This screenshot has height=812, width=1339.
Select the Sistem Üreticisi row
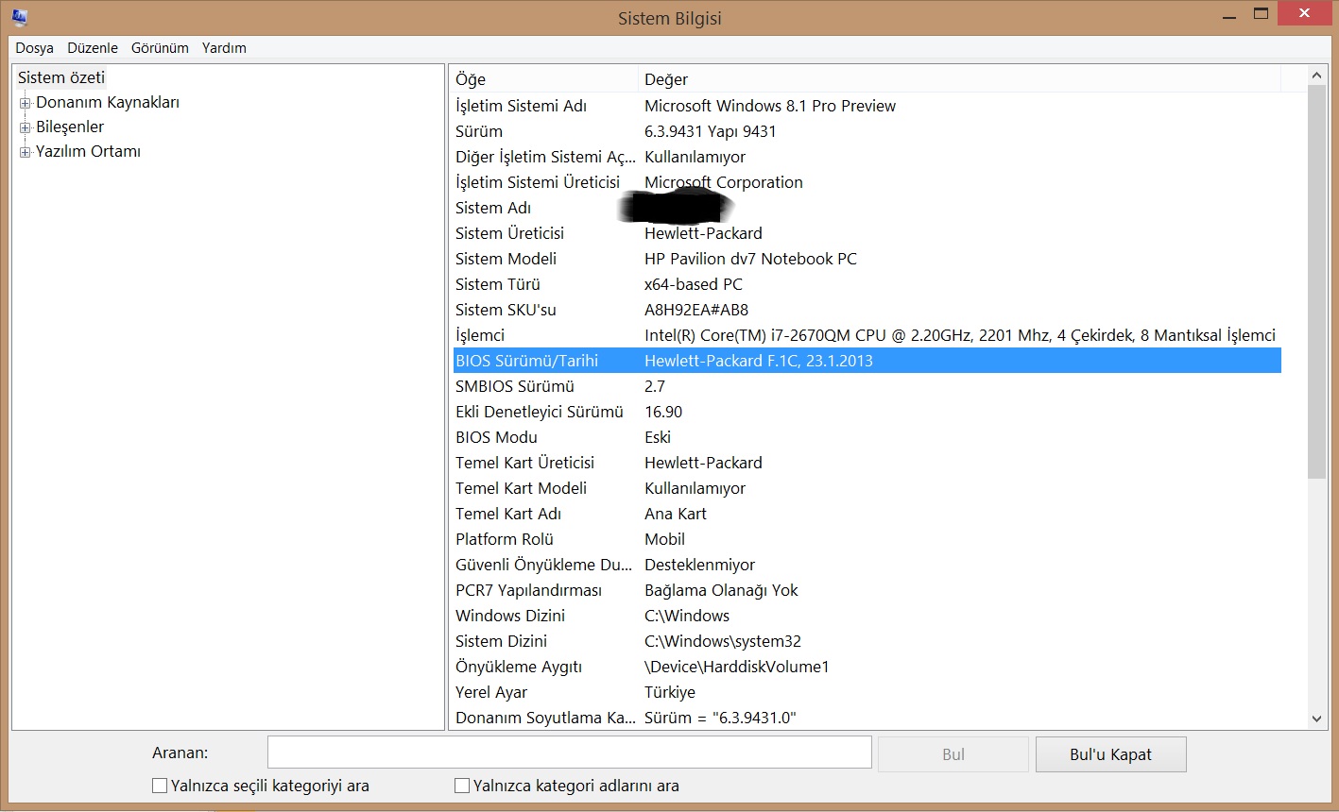point(867,233)
